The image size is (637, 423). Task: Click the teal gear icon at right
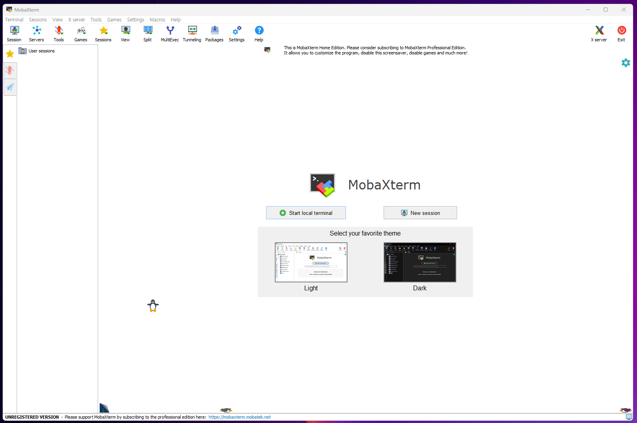pos(626,63)
